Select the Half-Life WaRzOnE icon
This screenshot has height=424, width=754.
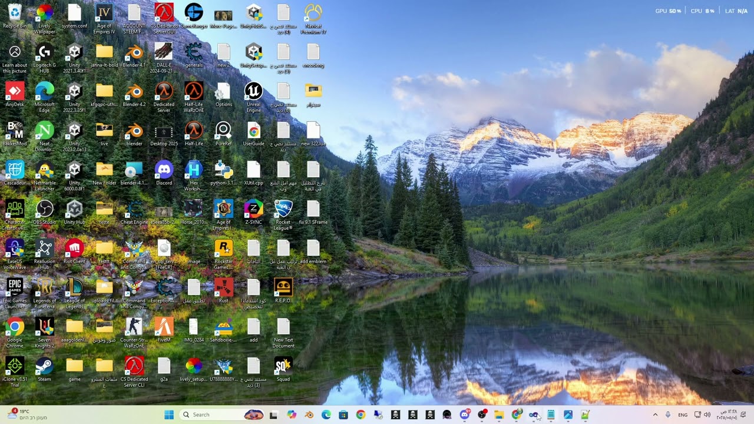click(194, 98)
